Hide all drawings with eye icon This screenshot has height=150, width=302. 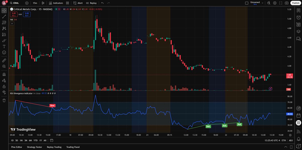coord(4,92)
